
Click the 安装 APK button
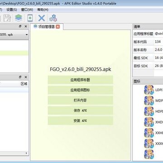click(x=80, y=121)
